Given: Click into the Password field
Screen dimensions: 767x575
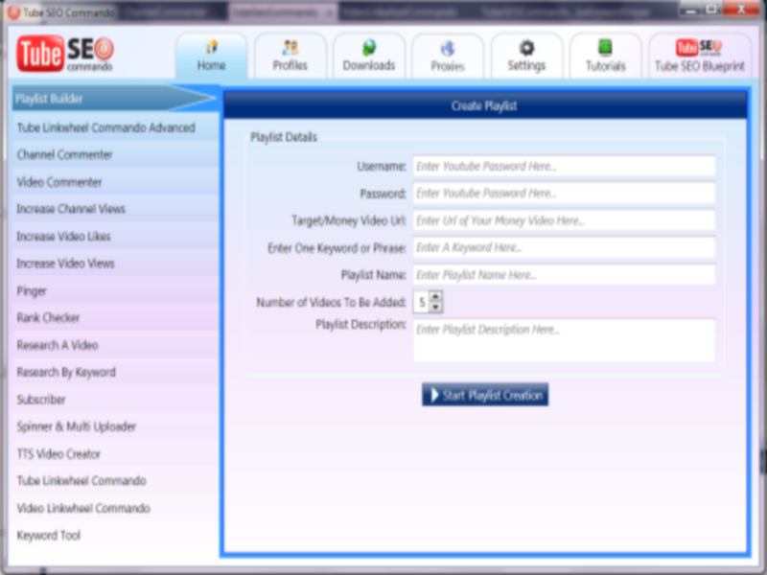Looking at the screenshot, I should [x=564, y=194].
